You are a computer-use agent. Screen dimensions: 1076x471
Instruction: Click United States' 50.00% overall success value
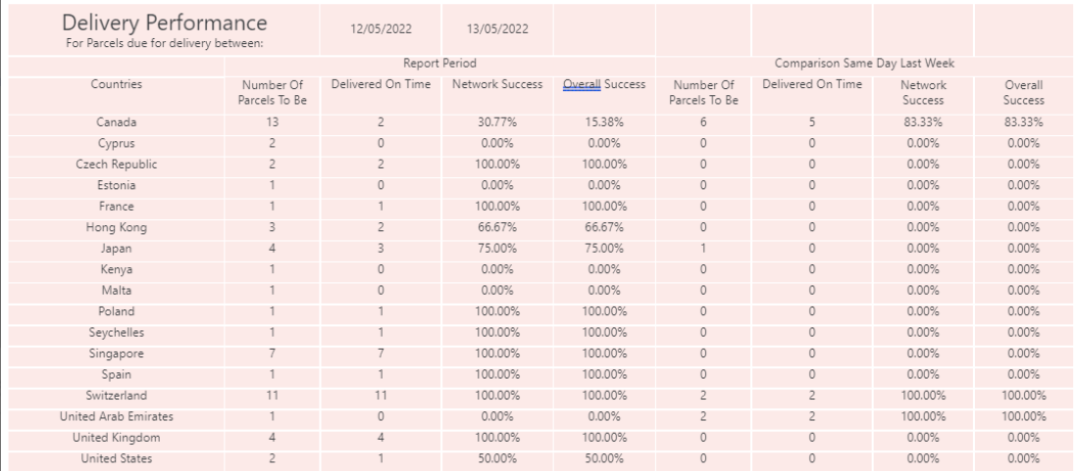[604, 458]
